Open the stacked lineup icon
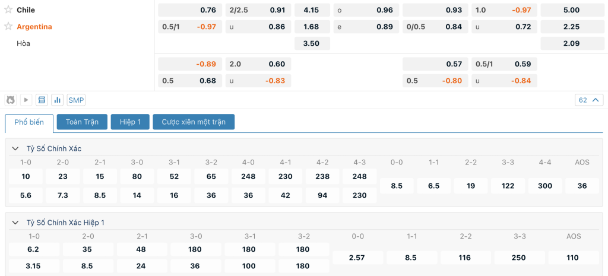 42,100
